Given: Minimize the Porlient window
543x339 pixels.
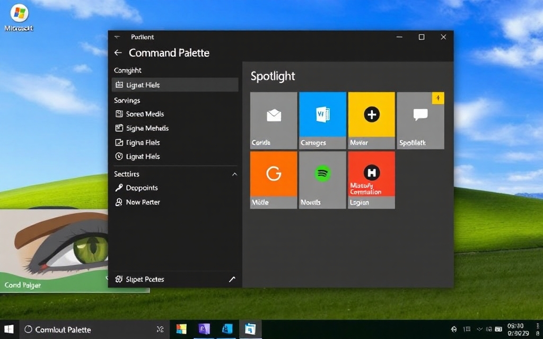Looking at the screenshot, I should [399, 37].
